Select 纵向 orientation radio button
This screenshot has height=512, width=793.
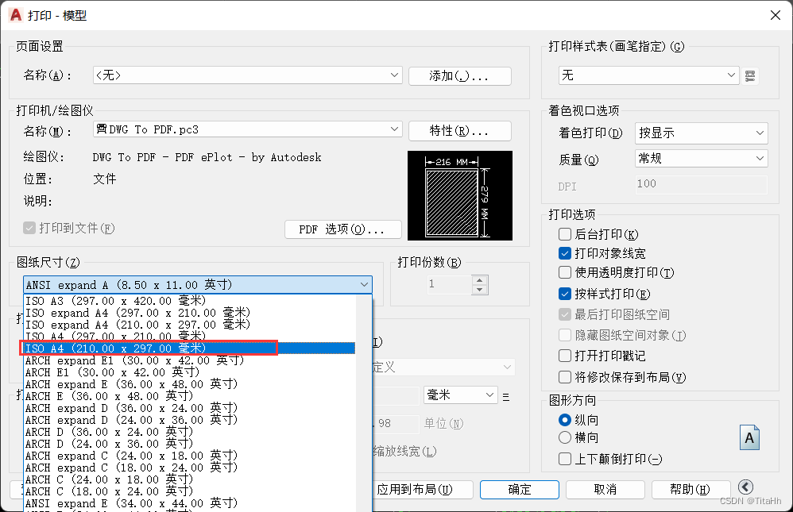(565, 420)
